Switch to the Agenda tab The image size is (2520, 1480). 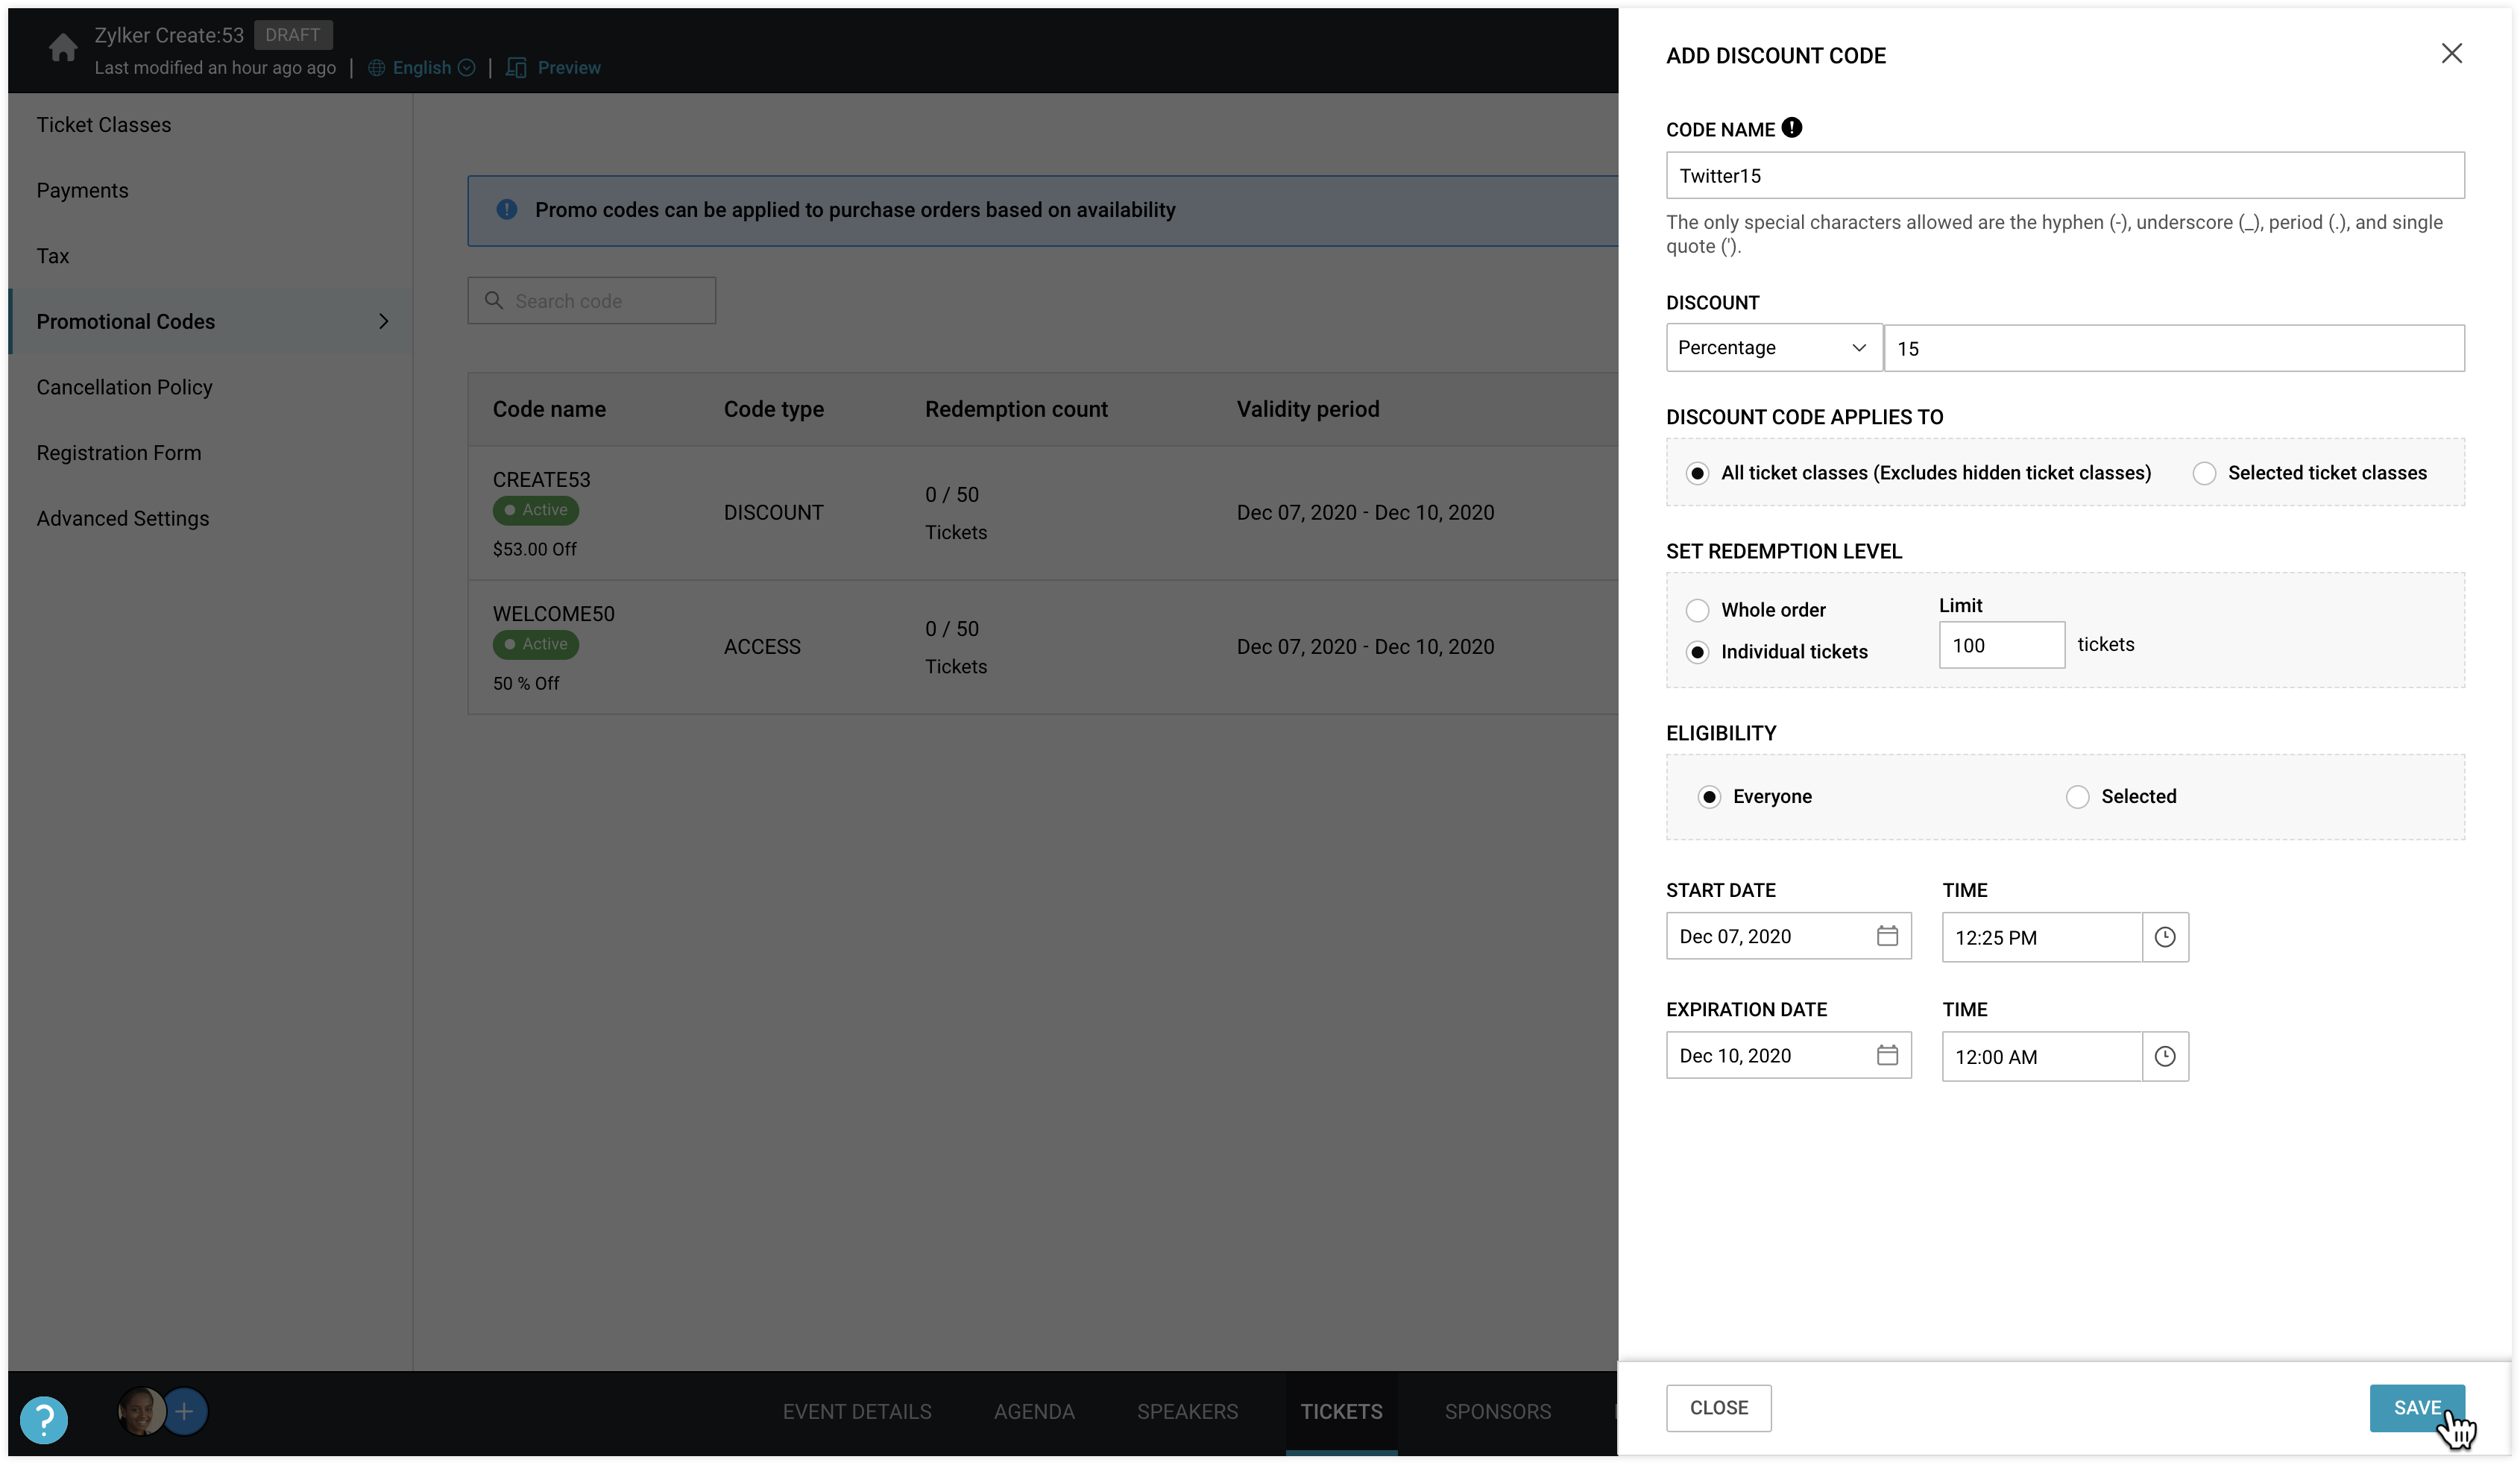[x=1033, y=1411]
